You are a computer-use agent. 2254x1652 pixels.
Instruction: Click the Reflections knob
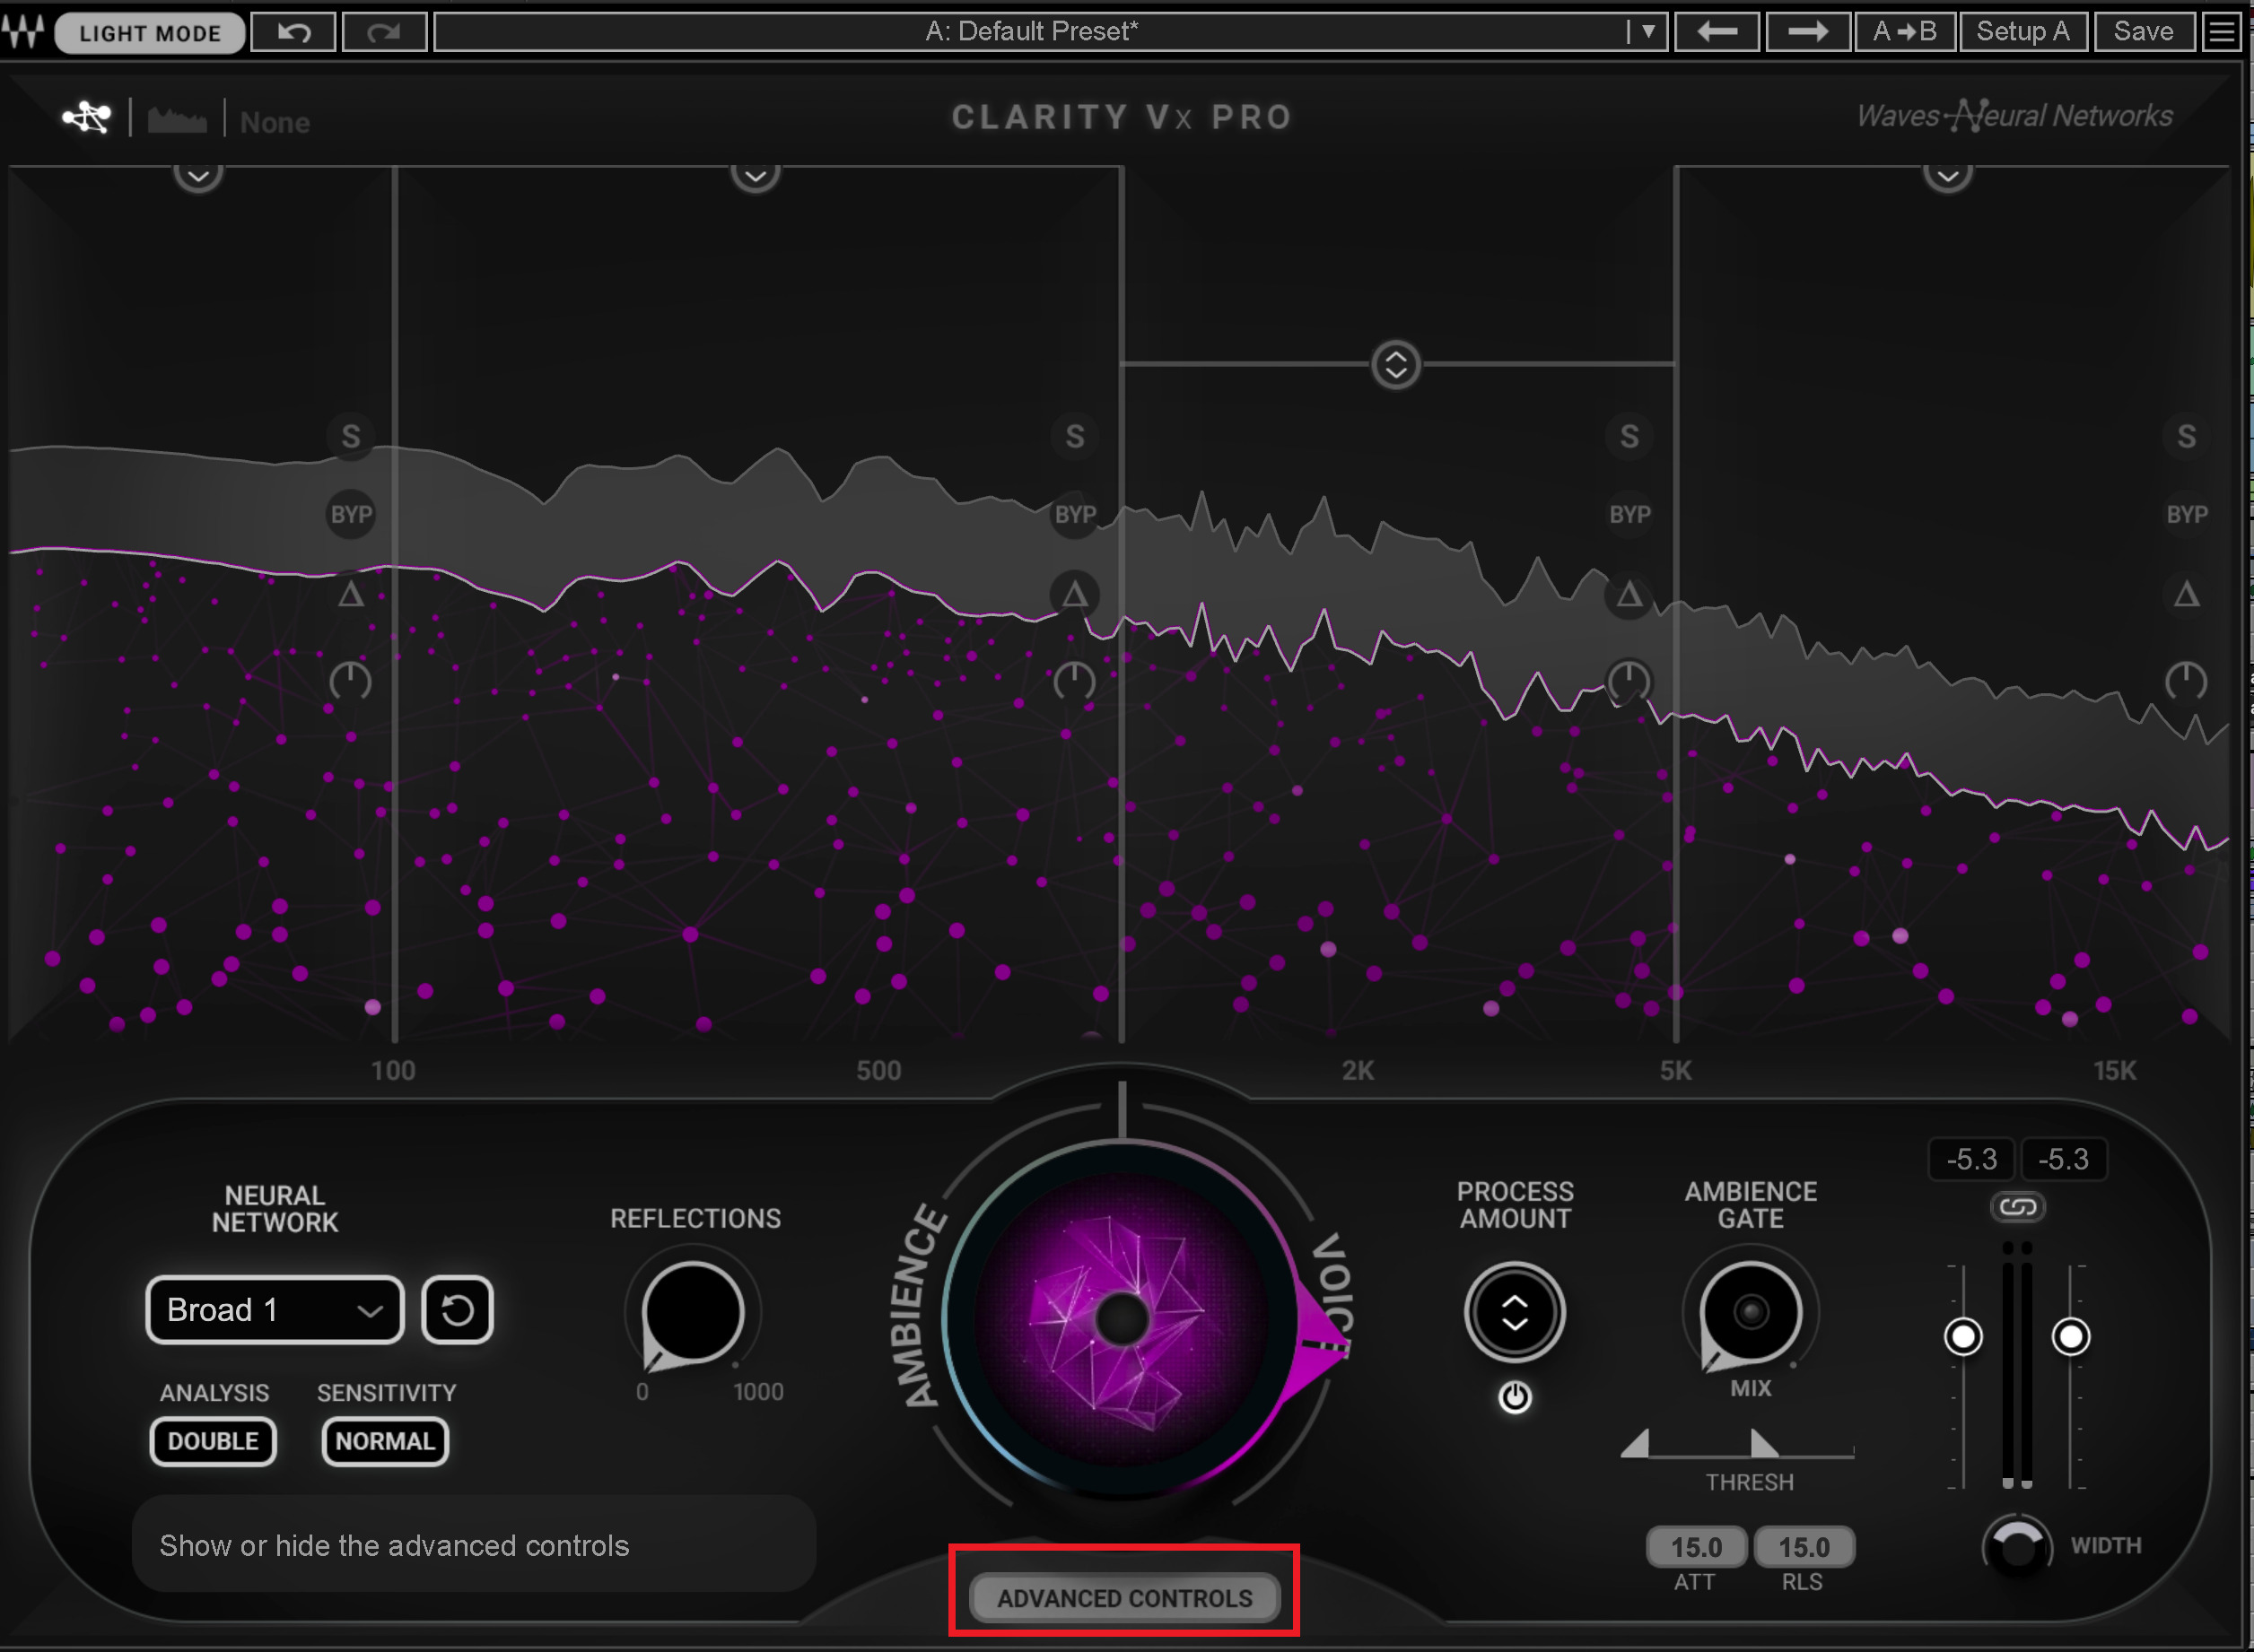pyautogui.click(x=693, y=1312)
